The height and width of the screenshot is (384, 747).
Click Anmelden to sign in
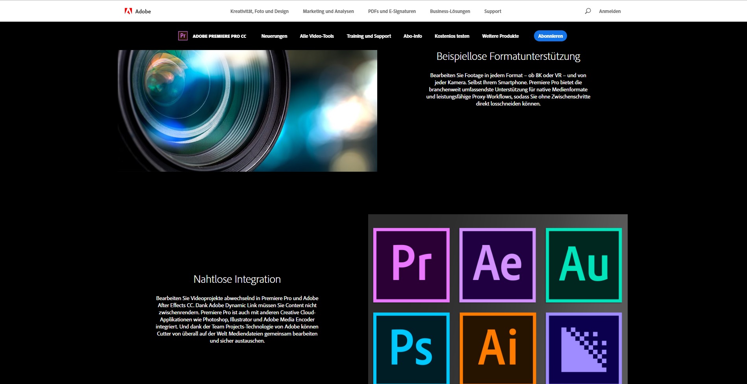point(610,11)
